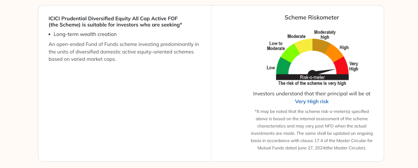
Task: Click the Low to Moderate label
Action: 276,46
